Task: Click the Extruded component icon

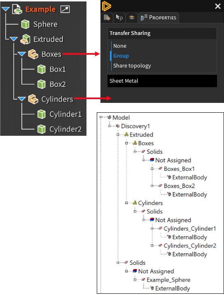Action: [26, 39]
